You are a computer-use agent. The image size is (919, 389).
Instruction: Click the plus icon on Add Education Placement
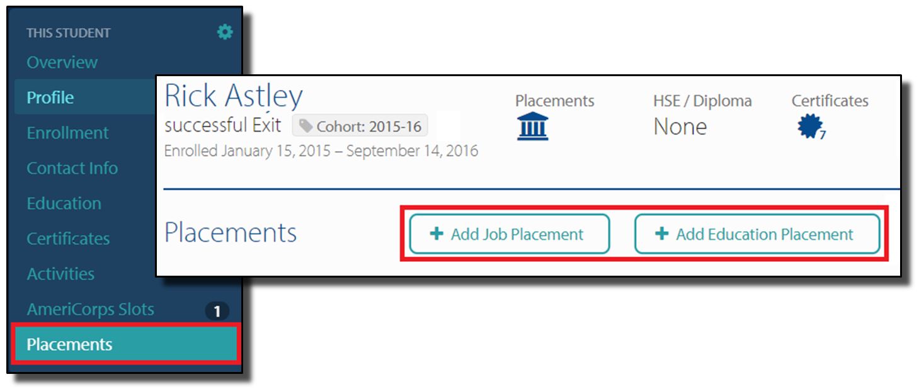[661, 234]
